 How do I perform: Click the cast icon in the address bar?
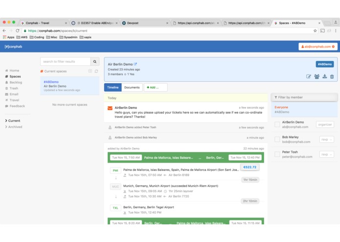[322, 30]
